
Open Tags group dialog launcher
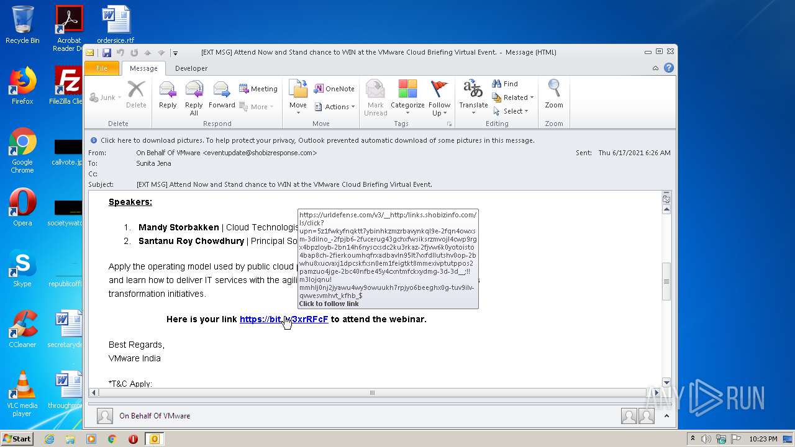click(449, 124)
